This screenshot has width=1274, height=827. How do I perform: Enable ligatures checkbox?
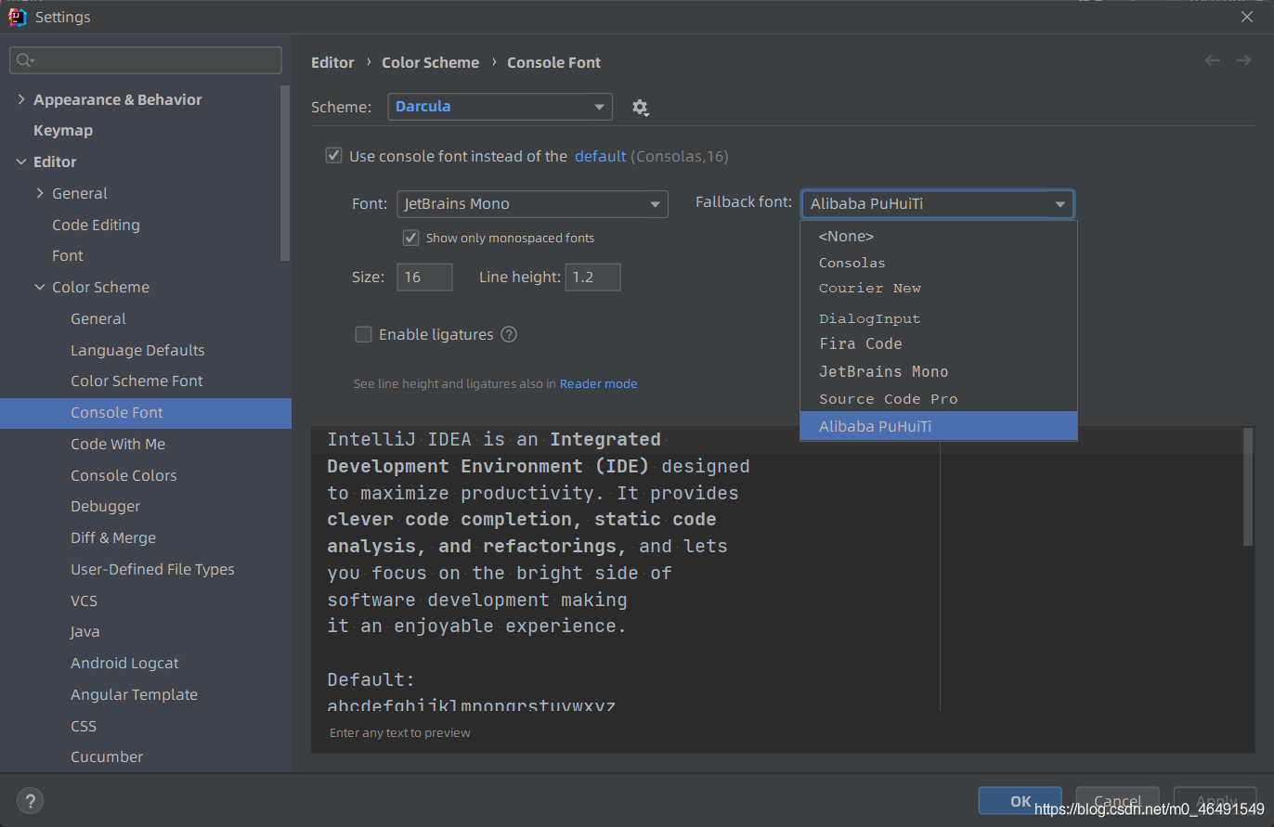[x=364, y=334]
